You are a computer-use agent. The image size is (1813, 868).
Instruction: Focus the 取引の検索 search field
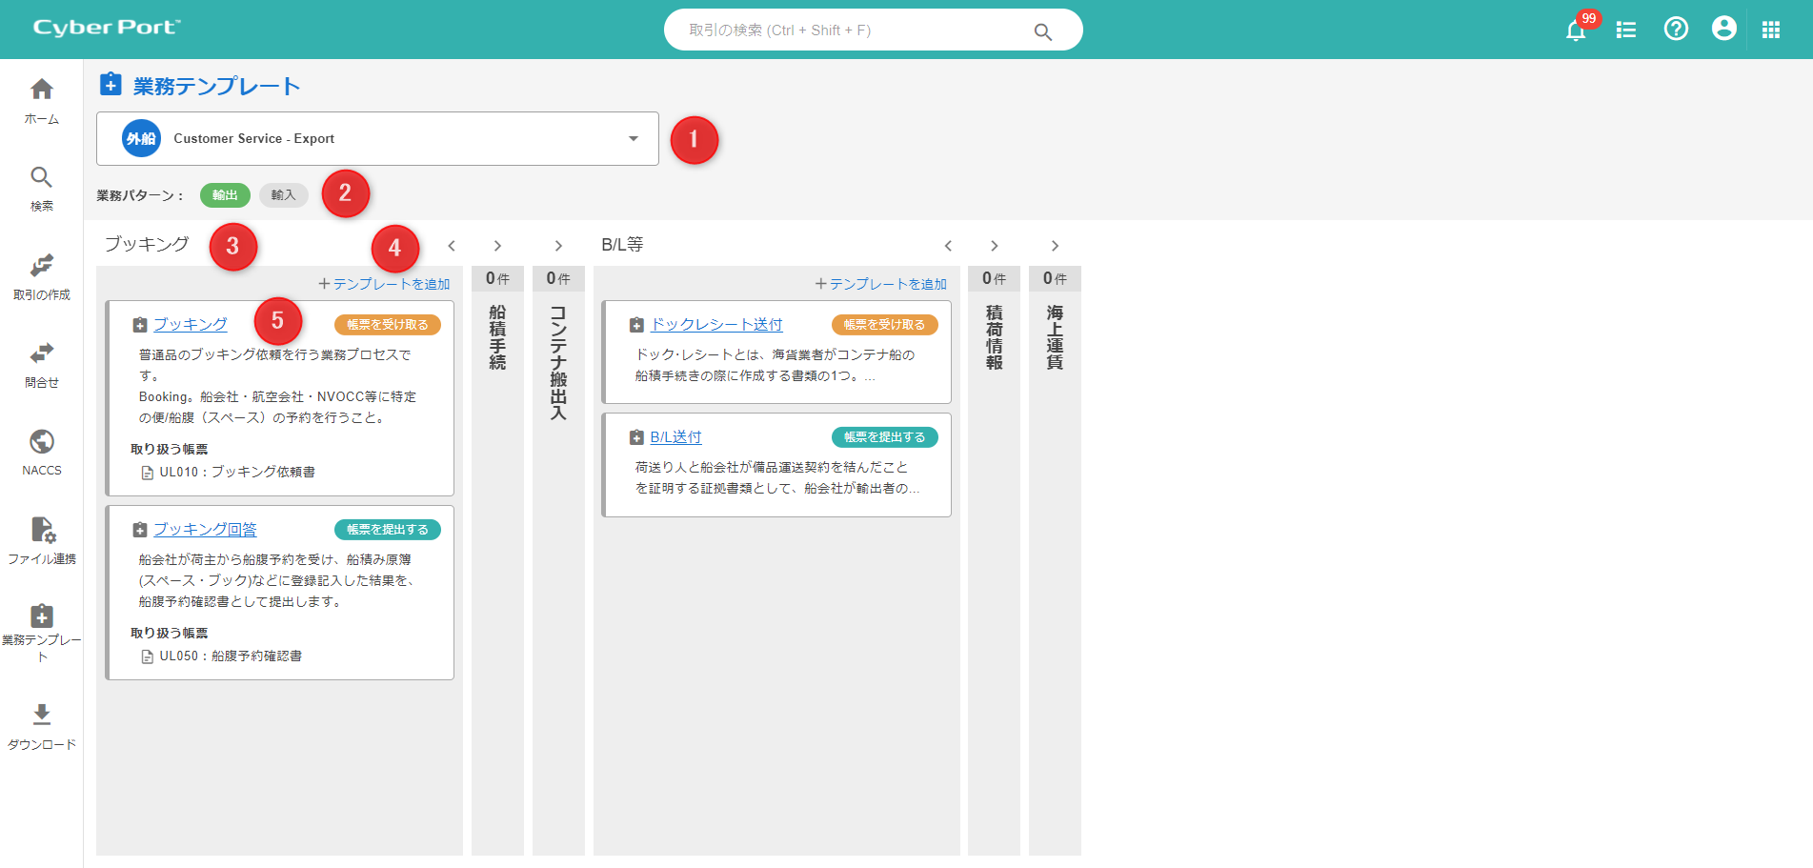848,30
